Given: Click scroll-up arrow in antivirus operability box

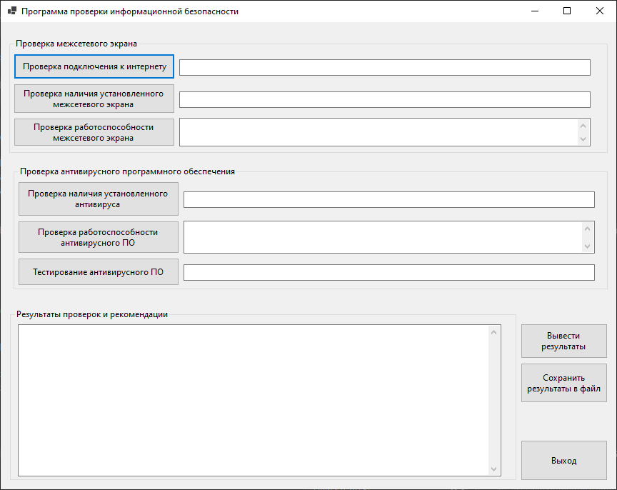Looking at the screenshot, I should (588, 229).
